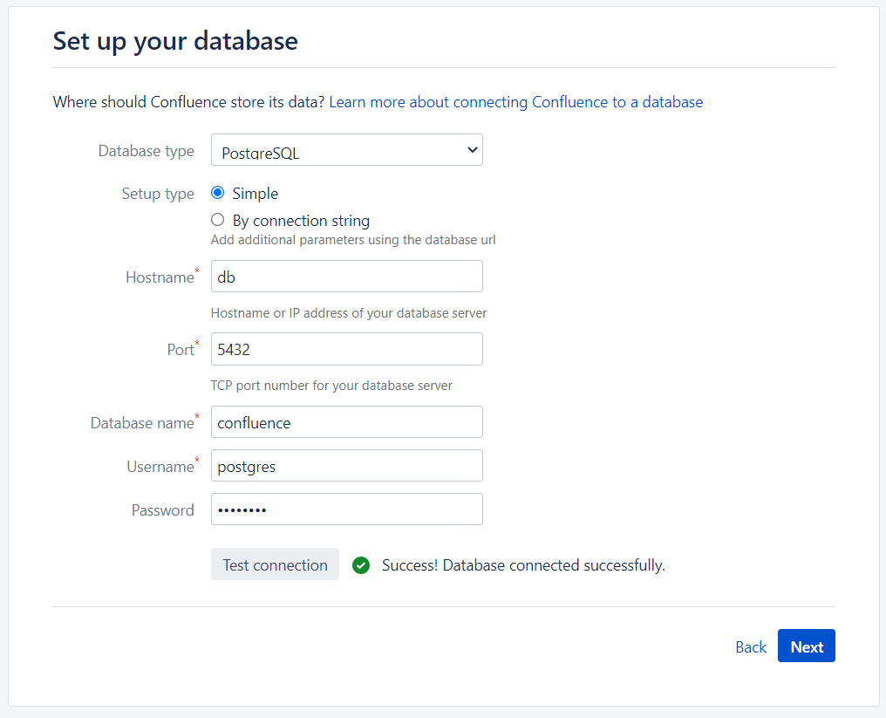Focus the Port field showing 5432

pos(346,349)
